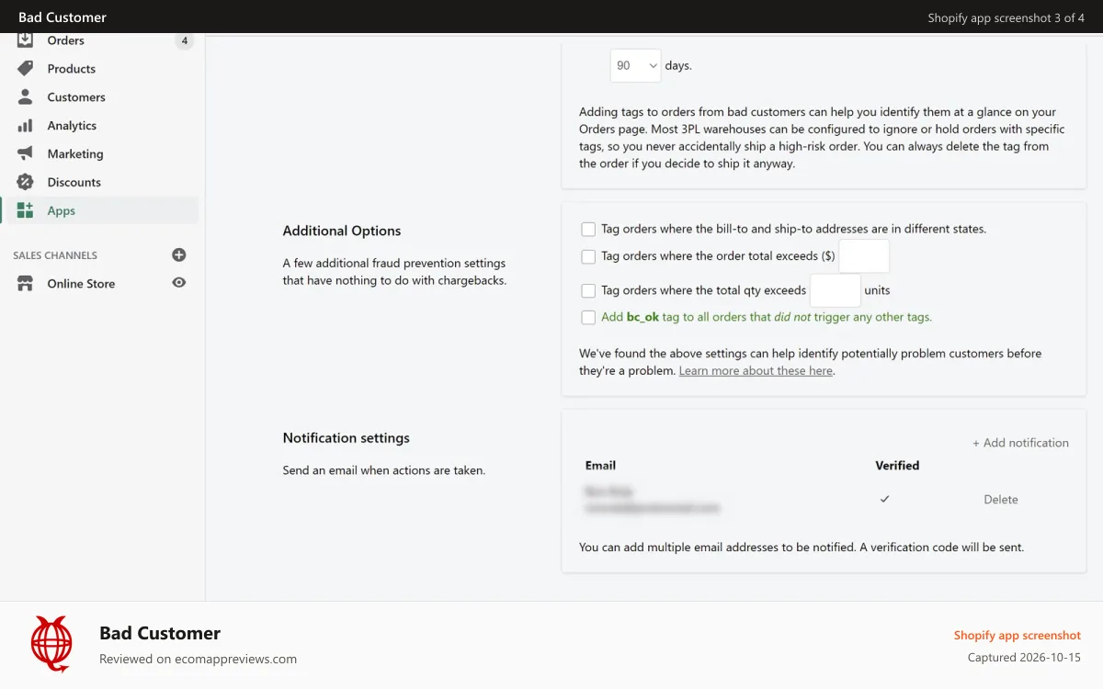Click the Online Store storefront icon
The image size is (1103, 689).
pos(26,284)
